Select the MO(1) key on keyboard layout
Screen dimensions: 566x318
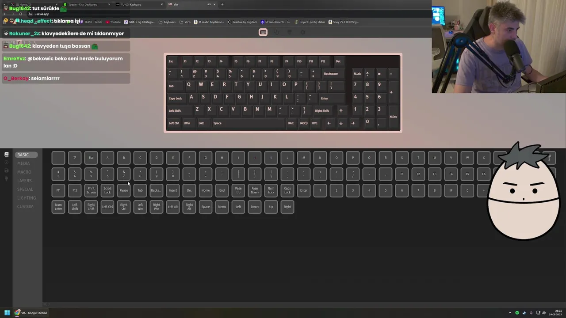point(304,123)
